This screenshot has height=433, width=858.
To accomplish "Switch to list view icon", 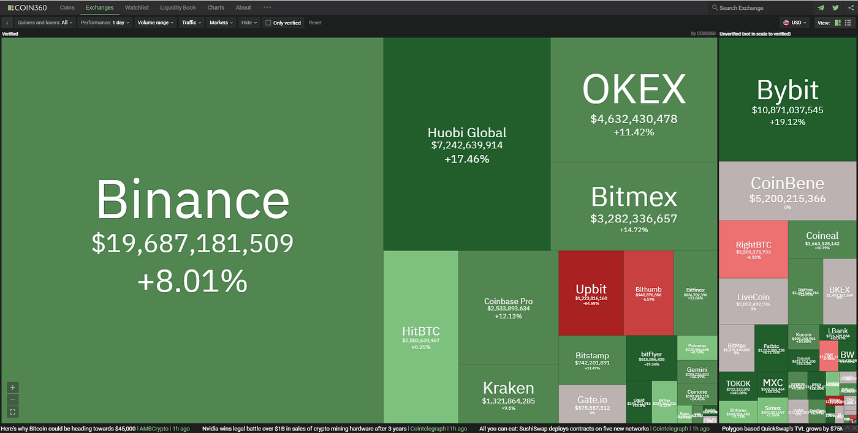I will (x=848, y=23).
